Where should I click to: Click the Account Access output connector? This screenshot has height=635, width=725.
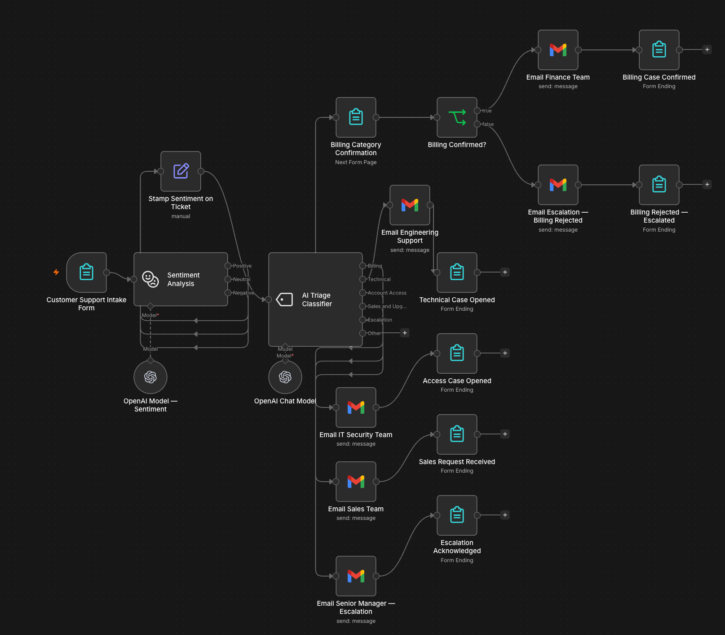click(x=362, y=293)
